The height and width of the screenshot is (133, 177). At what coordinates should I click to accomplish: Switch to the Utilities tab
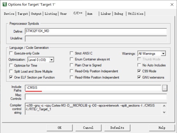[135, 14]
